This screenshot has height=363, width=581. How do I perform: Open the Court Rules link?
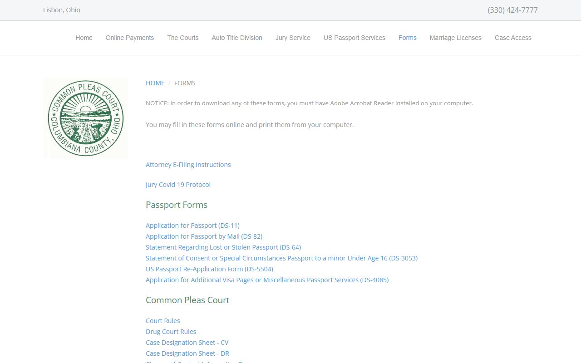163,321
